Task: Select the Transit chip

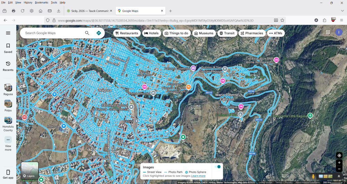Action: (227, 33)
